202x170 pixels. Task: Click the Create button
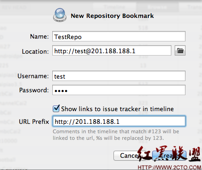click(170, 155)
